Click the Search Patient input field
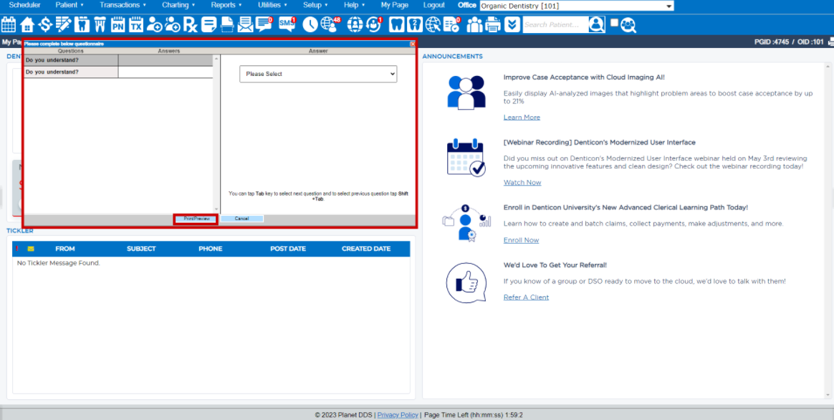 pyautogui.click(x=556, y=24)
